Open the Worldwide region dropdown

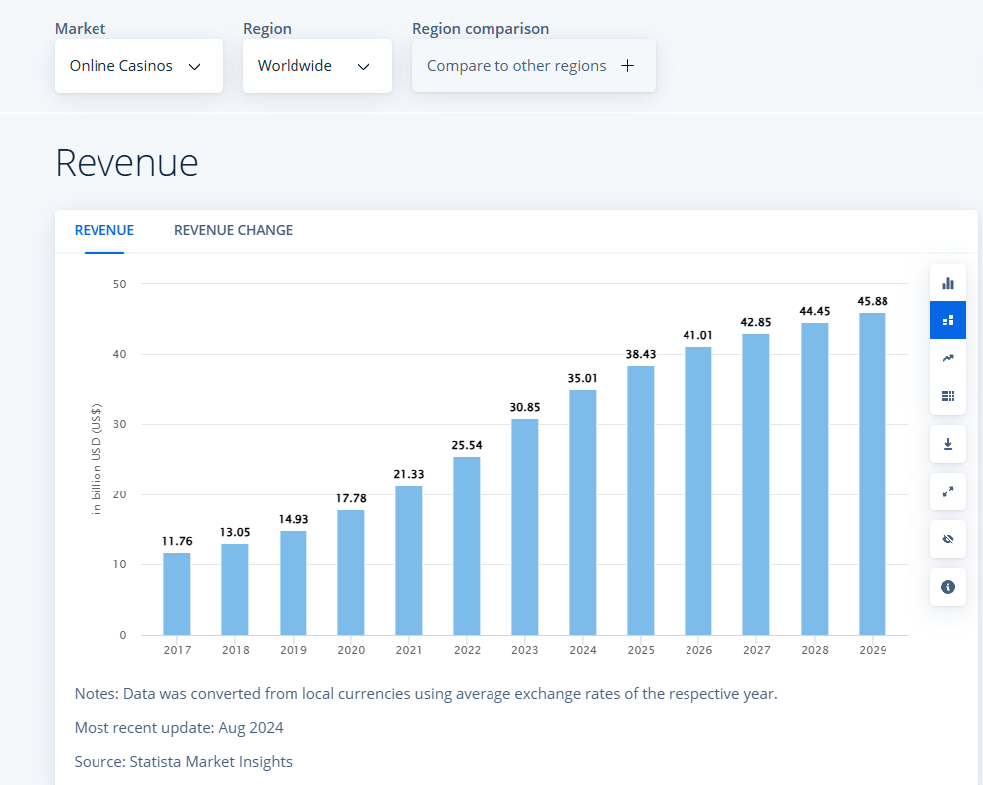(316, 66)
